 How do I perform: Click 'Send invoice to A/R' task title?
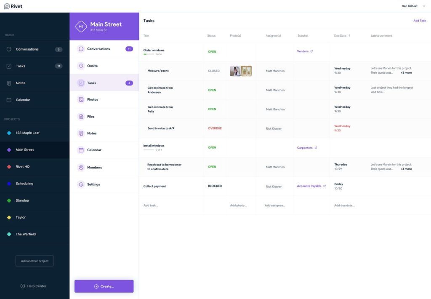click(161, 128)
